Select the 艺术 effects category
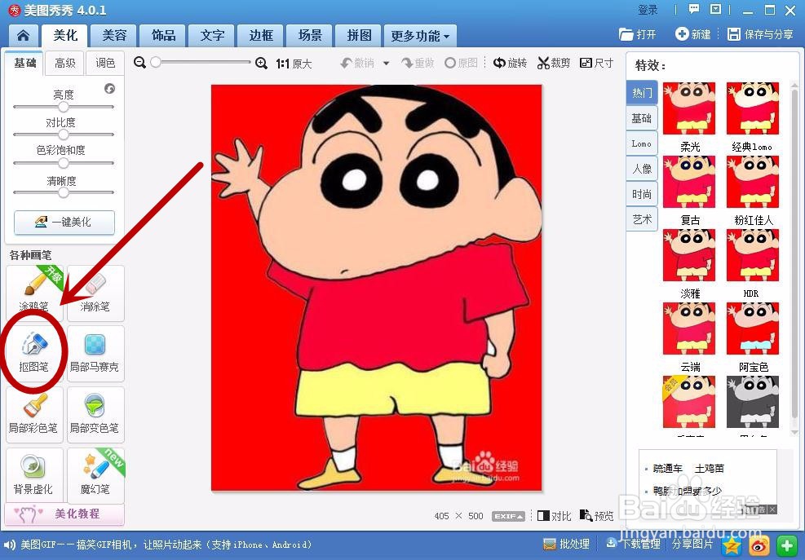 tap(642, 219)
